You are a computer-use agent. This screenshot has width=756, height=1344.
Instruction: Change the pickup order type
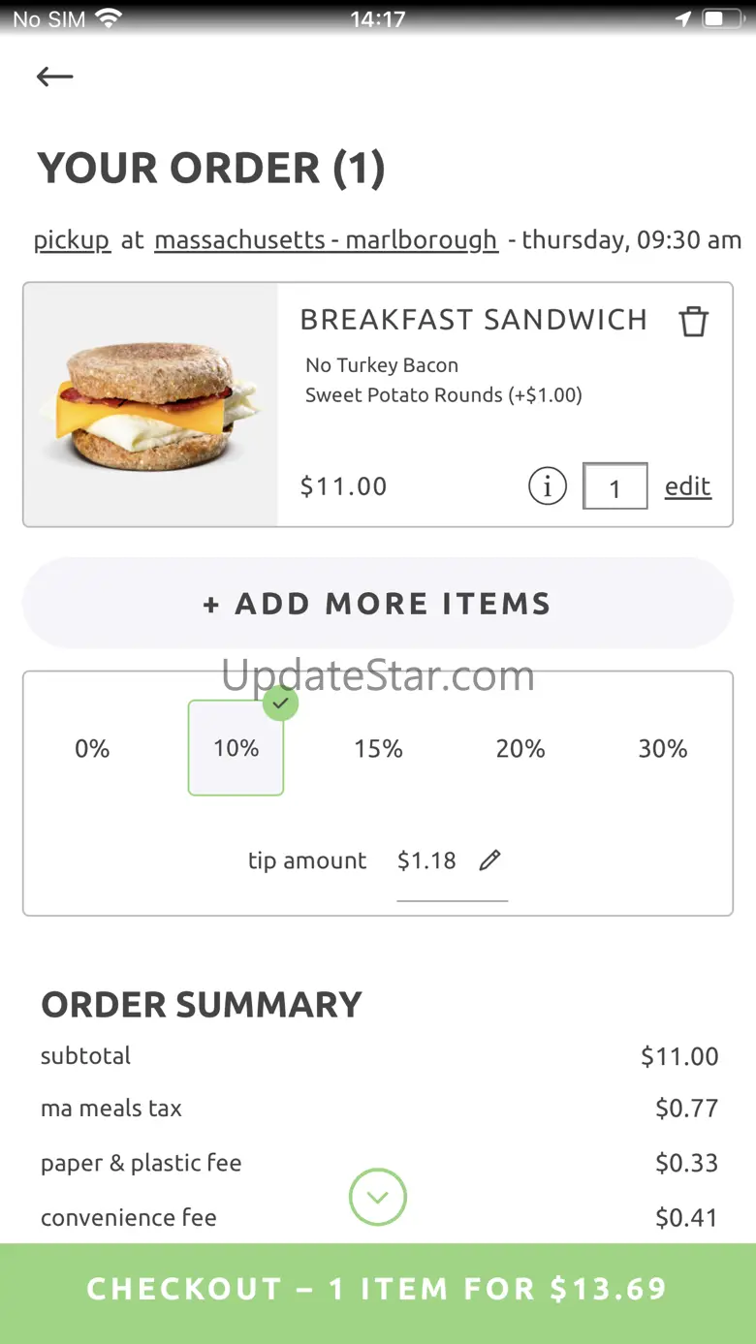(73, 239)
